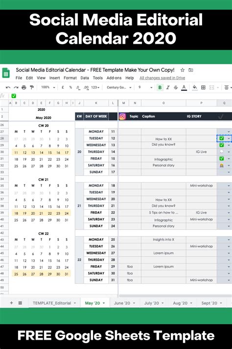Open the Borders tool
This screenshot has height=349, width=232.
(203, 87)
